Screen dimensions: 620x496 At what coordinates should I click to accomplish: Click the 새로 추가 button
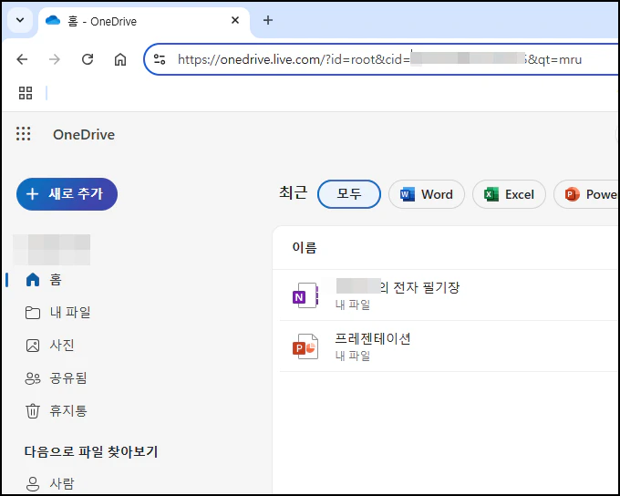coord(67,194)
